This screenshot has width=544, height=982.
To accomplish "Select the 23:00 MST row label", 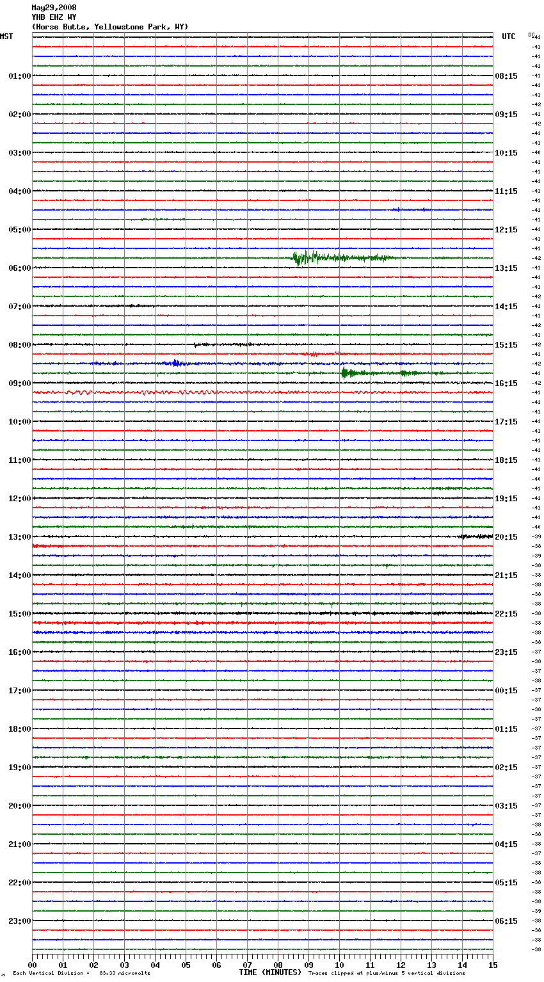I will tap(20, 921).
